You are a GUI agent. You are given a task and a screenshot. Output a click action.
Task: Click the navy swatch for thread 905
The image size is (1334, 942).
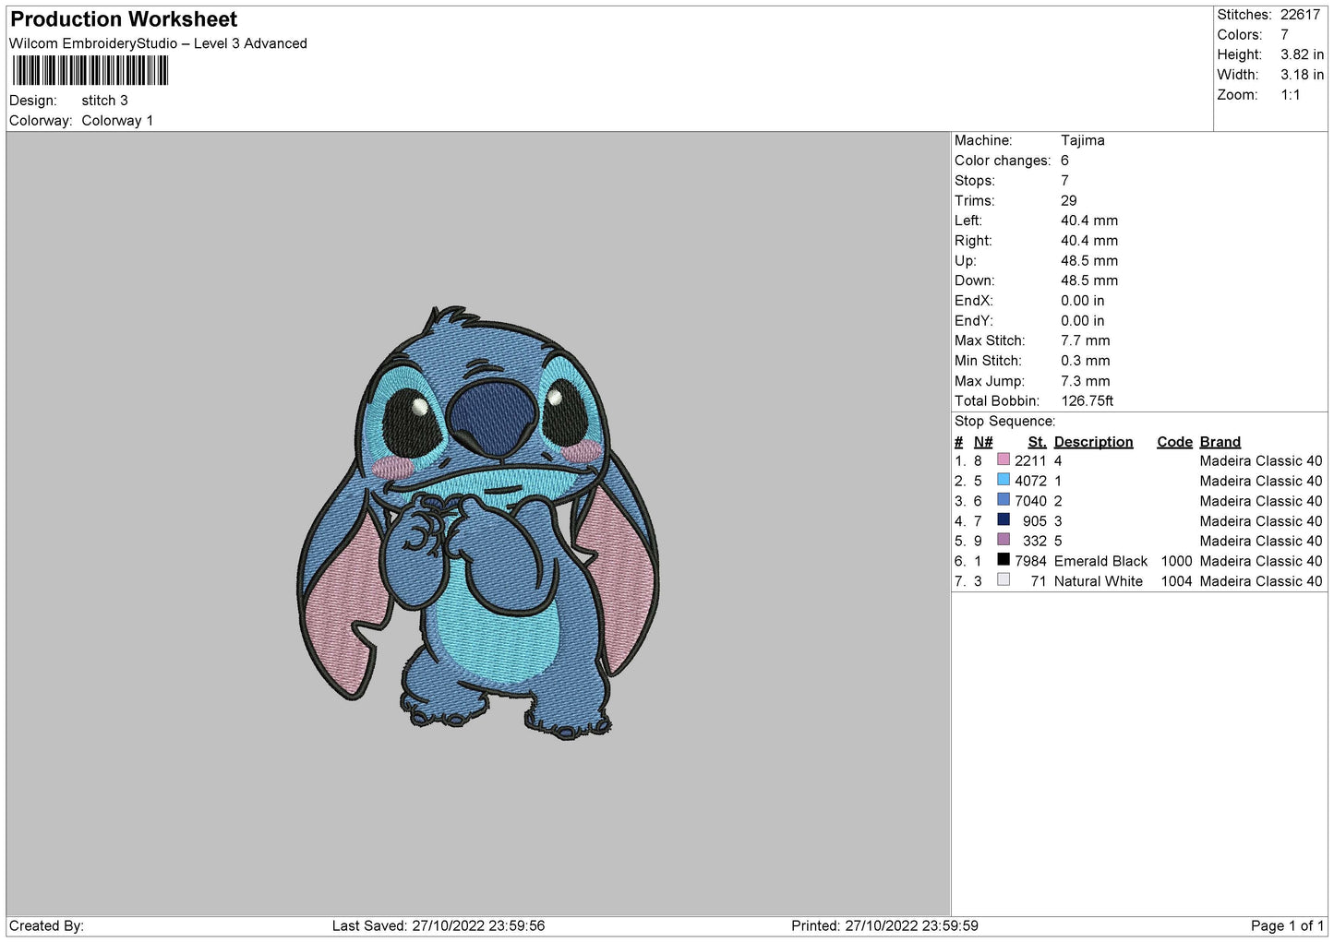(1004, 519)
